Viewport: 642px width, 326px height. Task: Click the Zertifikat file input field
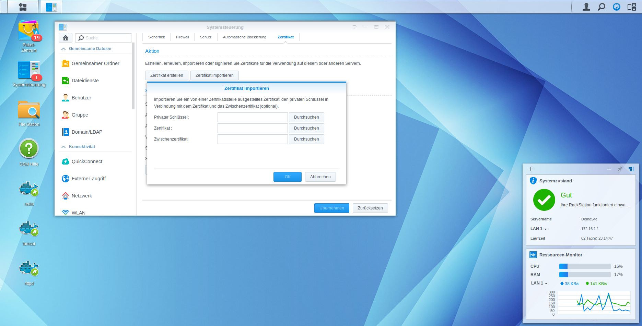tap(253, 128)
